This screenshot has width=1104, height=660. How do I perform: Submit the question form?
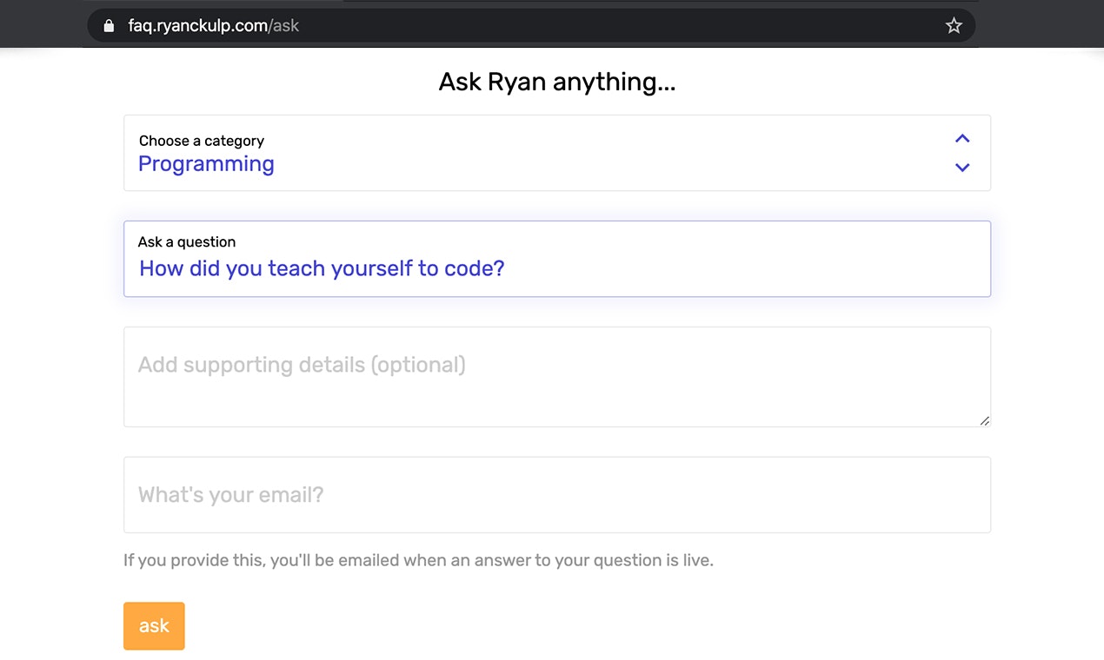tap(154, 625)
